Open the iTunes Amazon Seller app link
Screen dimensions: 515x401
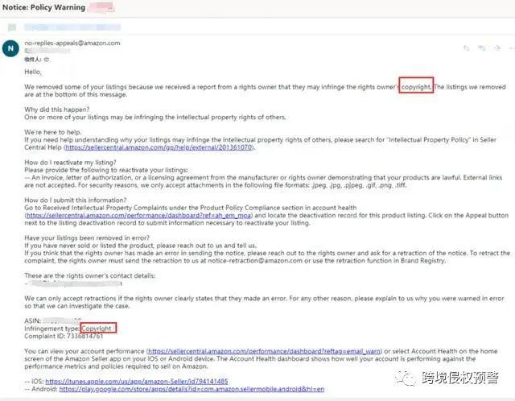(137, 382)
